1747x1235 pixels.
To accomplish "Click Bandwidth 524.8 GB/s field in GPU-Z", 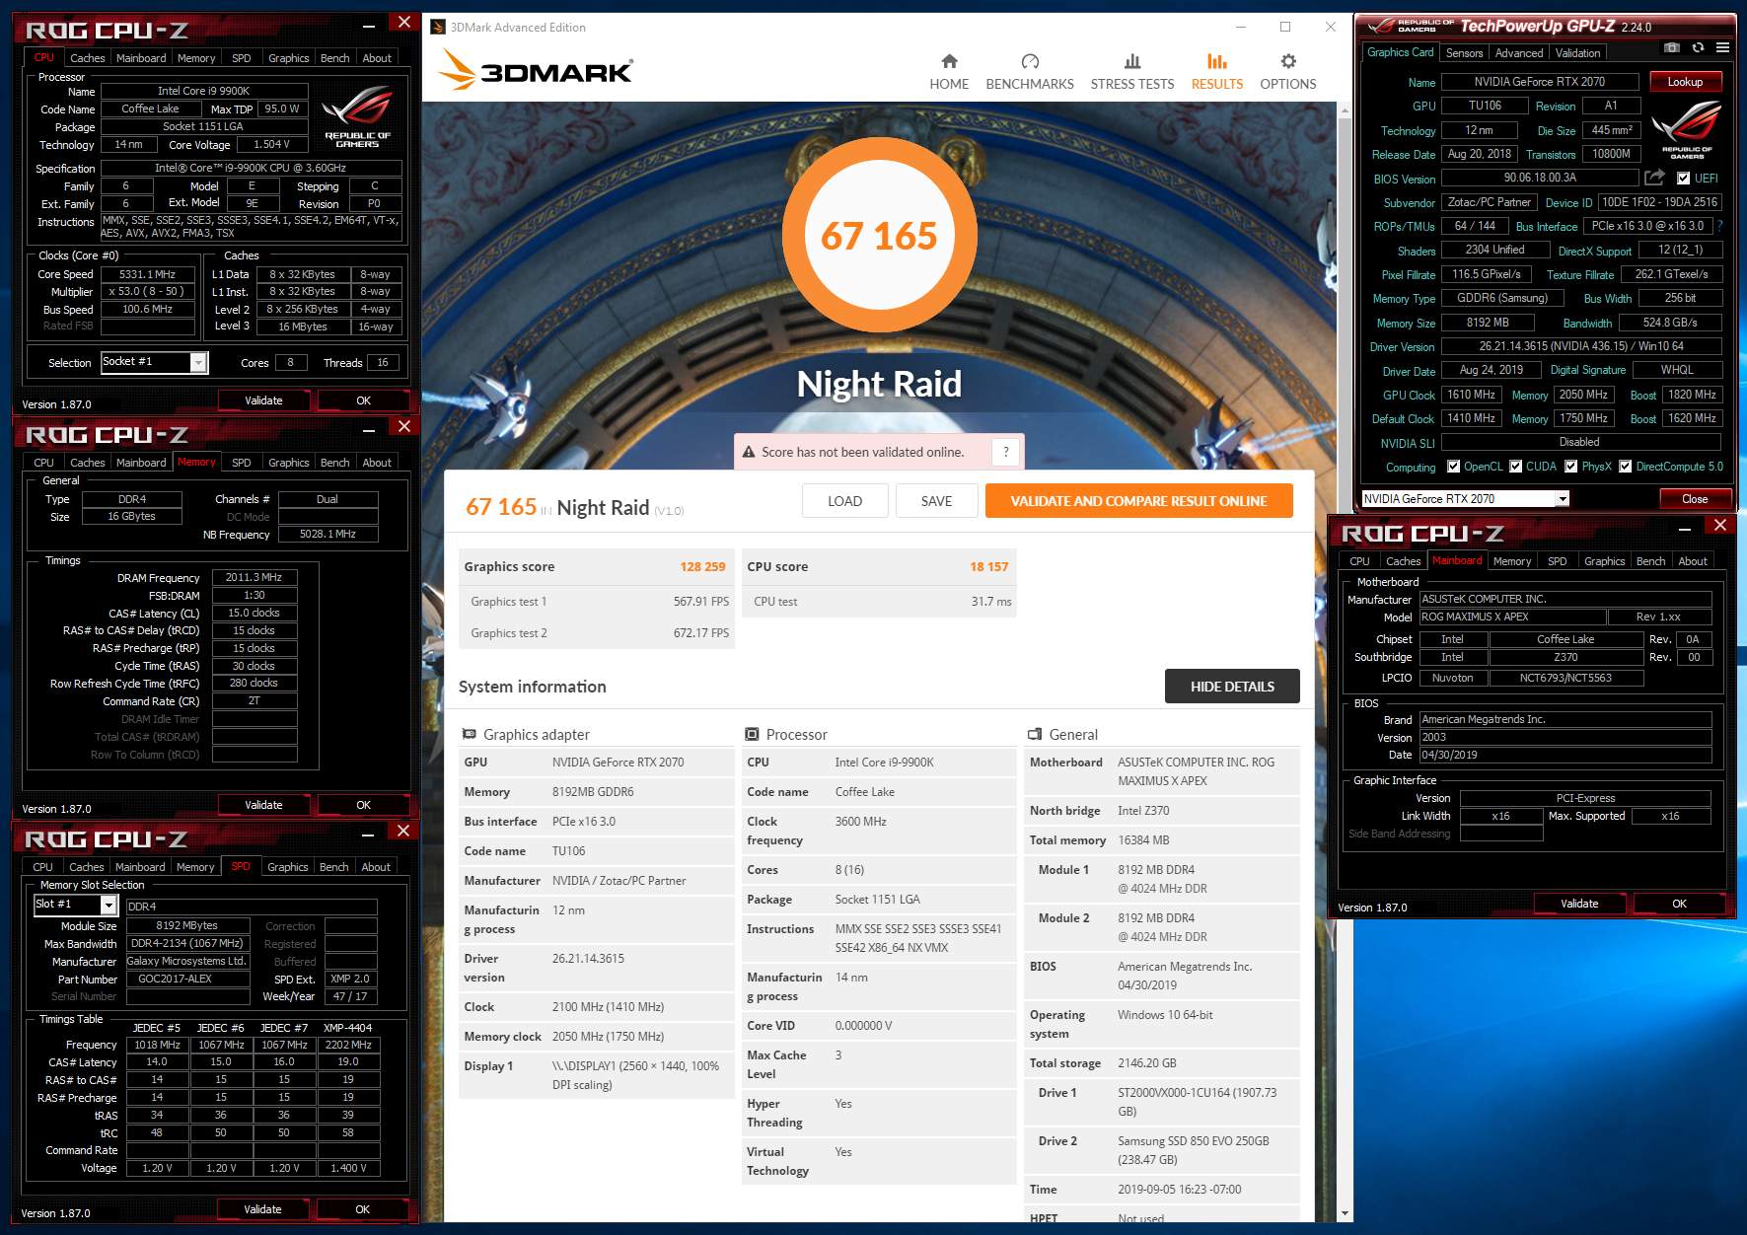I will click(1670, 323).
